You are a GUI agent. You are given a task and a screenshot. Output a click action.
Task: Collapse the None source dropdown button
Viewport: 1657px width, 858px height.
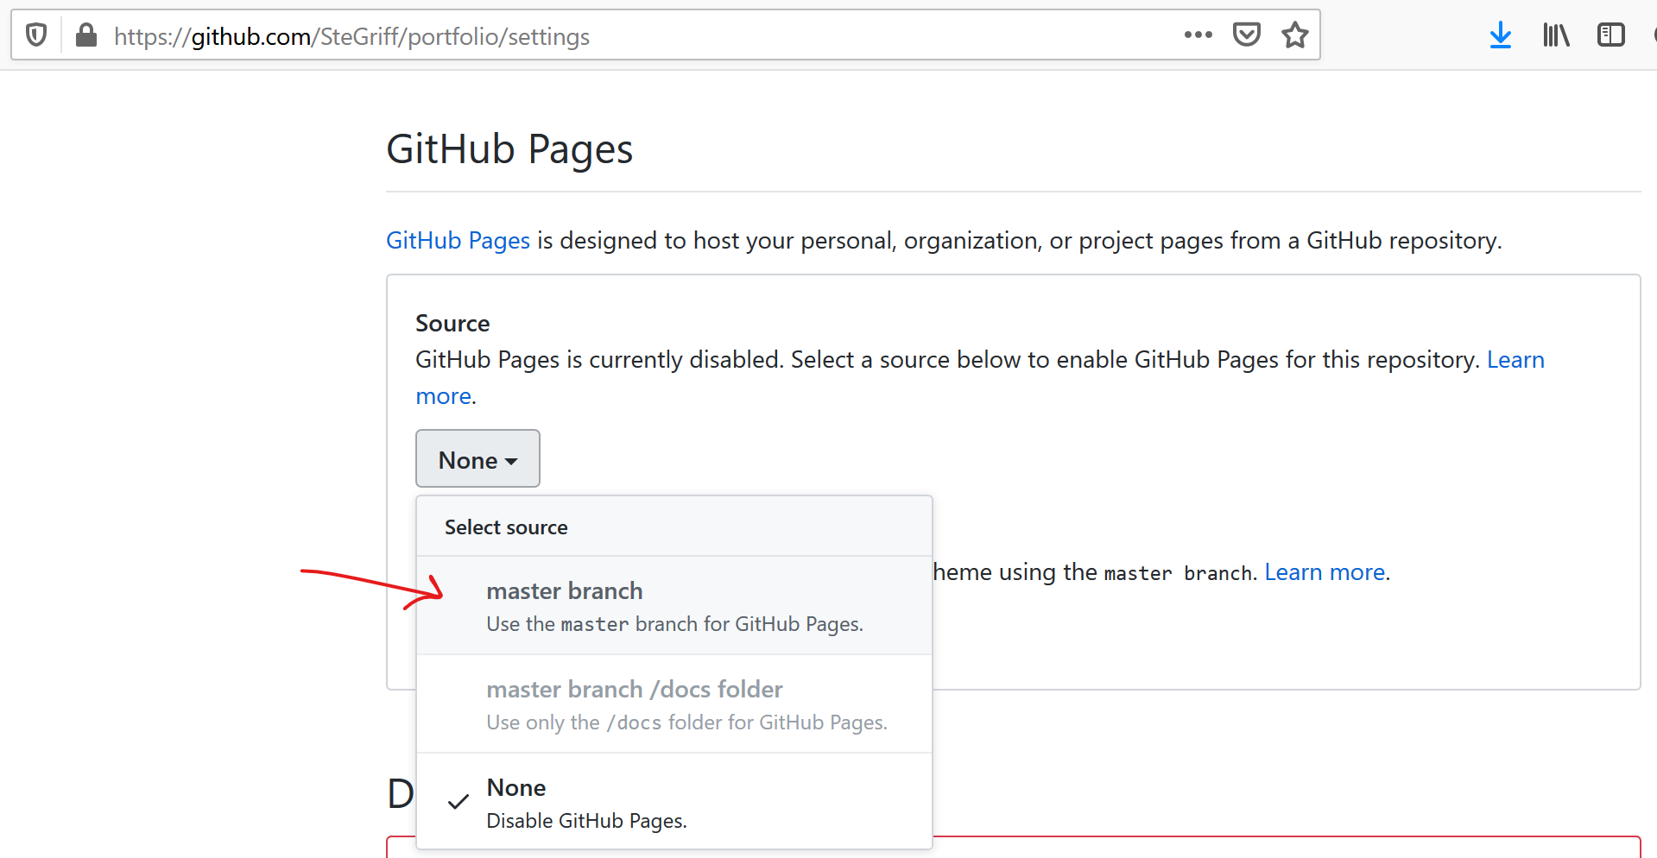477,459
